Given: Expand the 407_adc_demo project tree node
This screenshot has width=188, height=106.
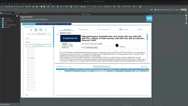Looking at the screenshot, I should pyautogui.click(x=1, y=21).
